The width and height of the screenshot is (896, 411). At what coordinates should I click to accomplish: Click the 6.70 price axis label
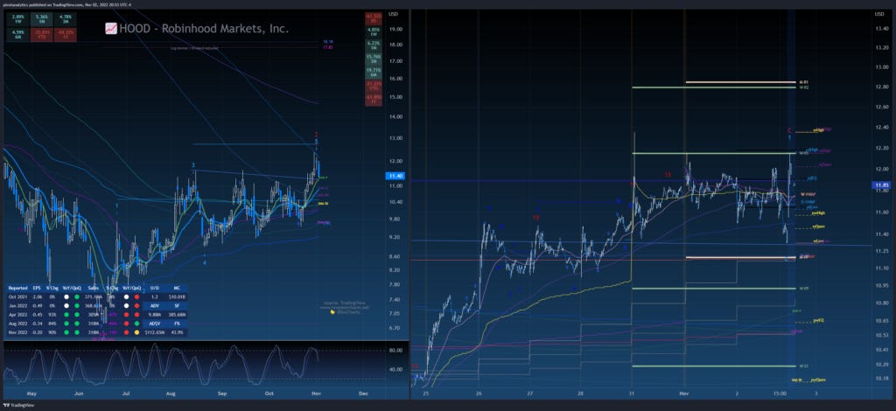395,328
